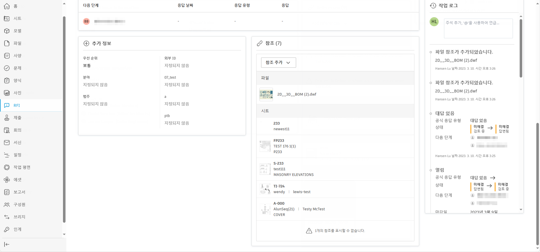
Task: Click the External ID (외부 ID) value
Action: pyautogui.click(x=177, y=66)
